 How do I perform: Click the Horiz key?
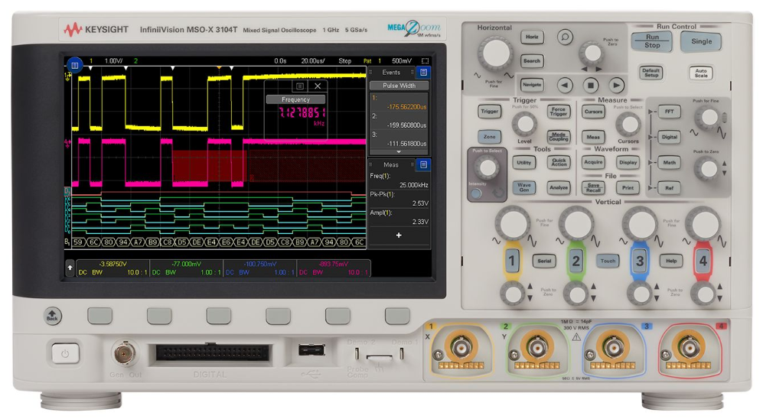click(532, 37)
